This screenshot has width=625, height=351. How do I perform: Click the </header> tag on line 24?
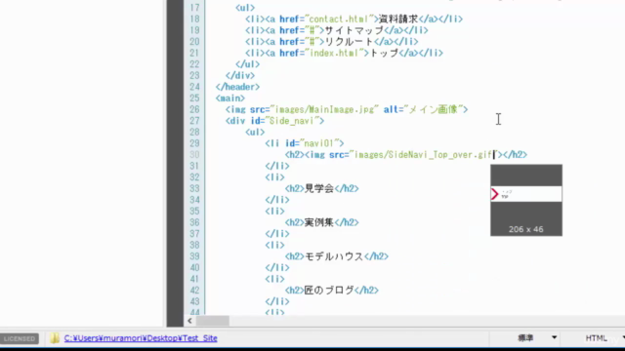pos(237,87)
